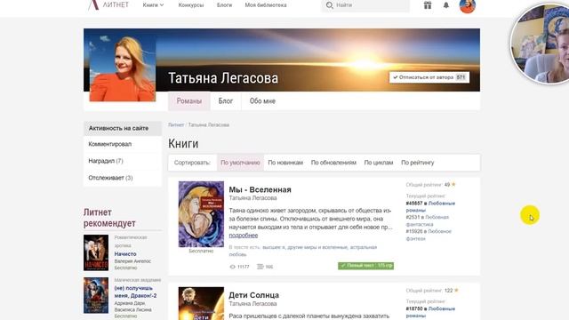569x320 pixels.
Task: Sort books По умолчанию
Action: point(240,163)
